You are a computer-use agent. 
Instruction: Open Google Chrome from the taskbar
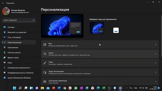(65, 88)
